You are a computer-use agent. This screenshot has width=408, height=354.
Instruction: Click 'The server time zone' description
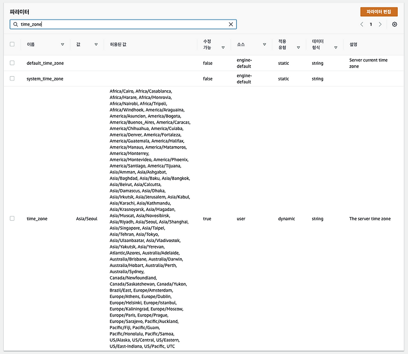tap(370, 219)
